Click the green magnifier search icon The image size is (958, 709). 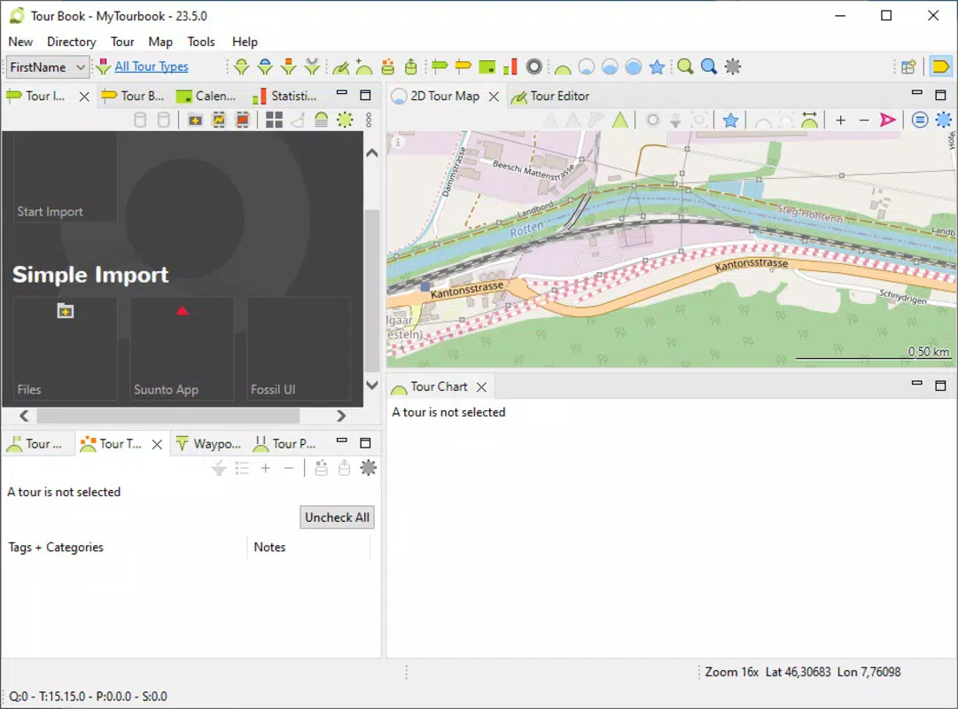point(686,66)
